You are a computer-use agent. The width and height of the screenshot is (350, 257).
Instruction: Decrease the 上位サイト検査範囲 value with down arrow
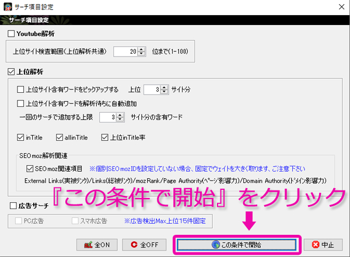coord(141,54)
